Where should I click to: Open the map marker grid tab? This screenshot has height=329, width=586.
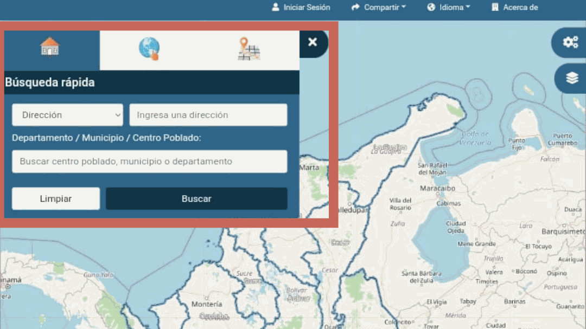coord(249,49)
